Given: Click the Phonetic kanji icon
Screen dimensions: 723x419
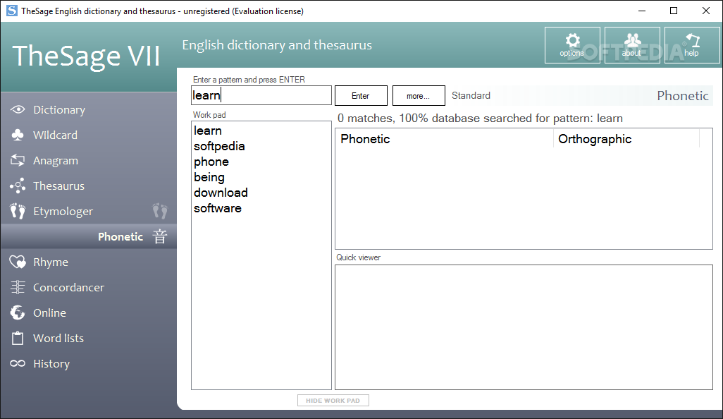Looking at the screenshot, I should [x=159, y=237].
